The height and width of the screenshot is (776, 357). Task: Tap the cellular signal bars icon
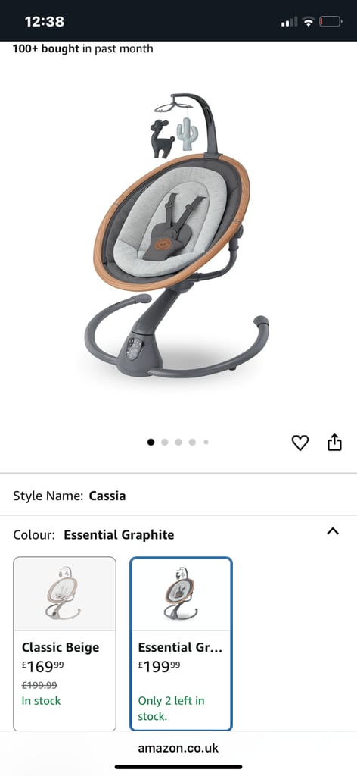click(x=290, y=22)
